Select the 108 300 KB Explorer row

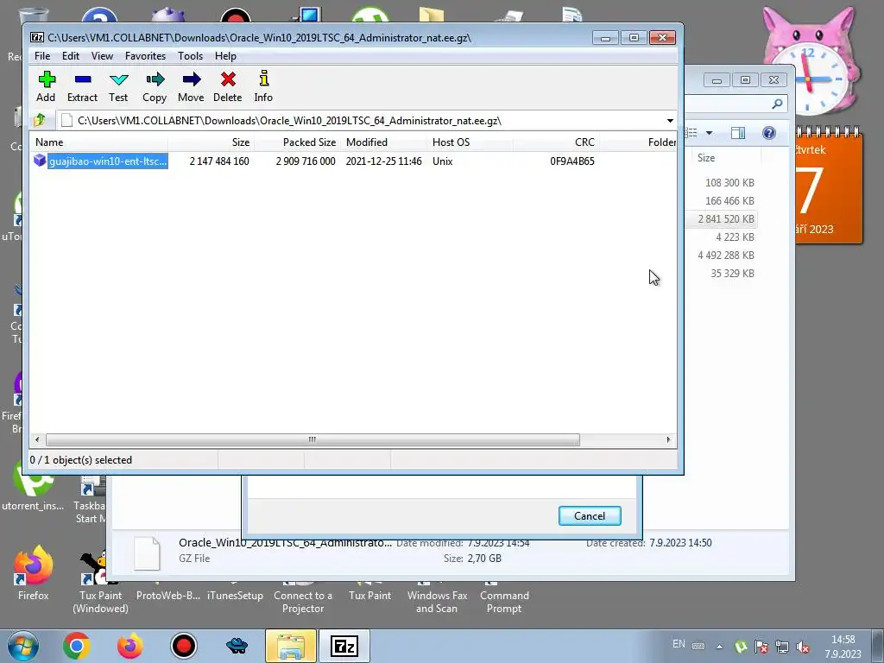click(x=729, y=183)
